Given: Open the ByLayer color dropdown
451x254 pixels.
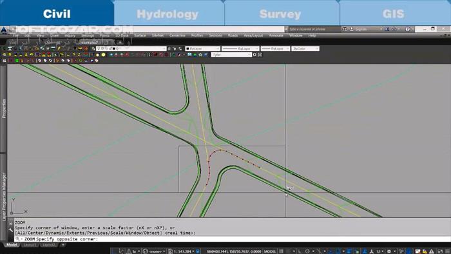Looking at the screenshot, I should point(202,48).
